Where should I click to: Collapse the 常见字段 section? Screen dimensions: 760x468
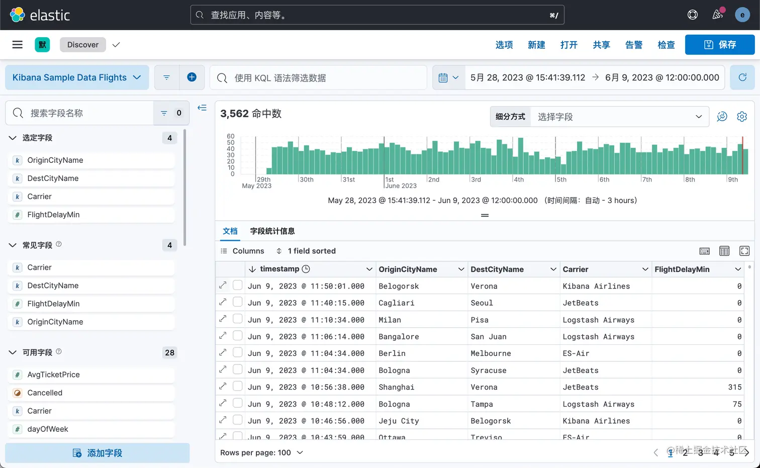(13, 245)
